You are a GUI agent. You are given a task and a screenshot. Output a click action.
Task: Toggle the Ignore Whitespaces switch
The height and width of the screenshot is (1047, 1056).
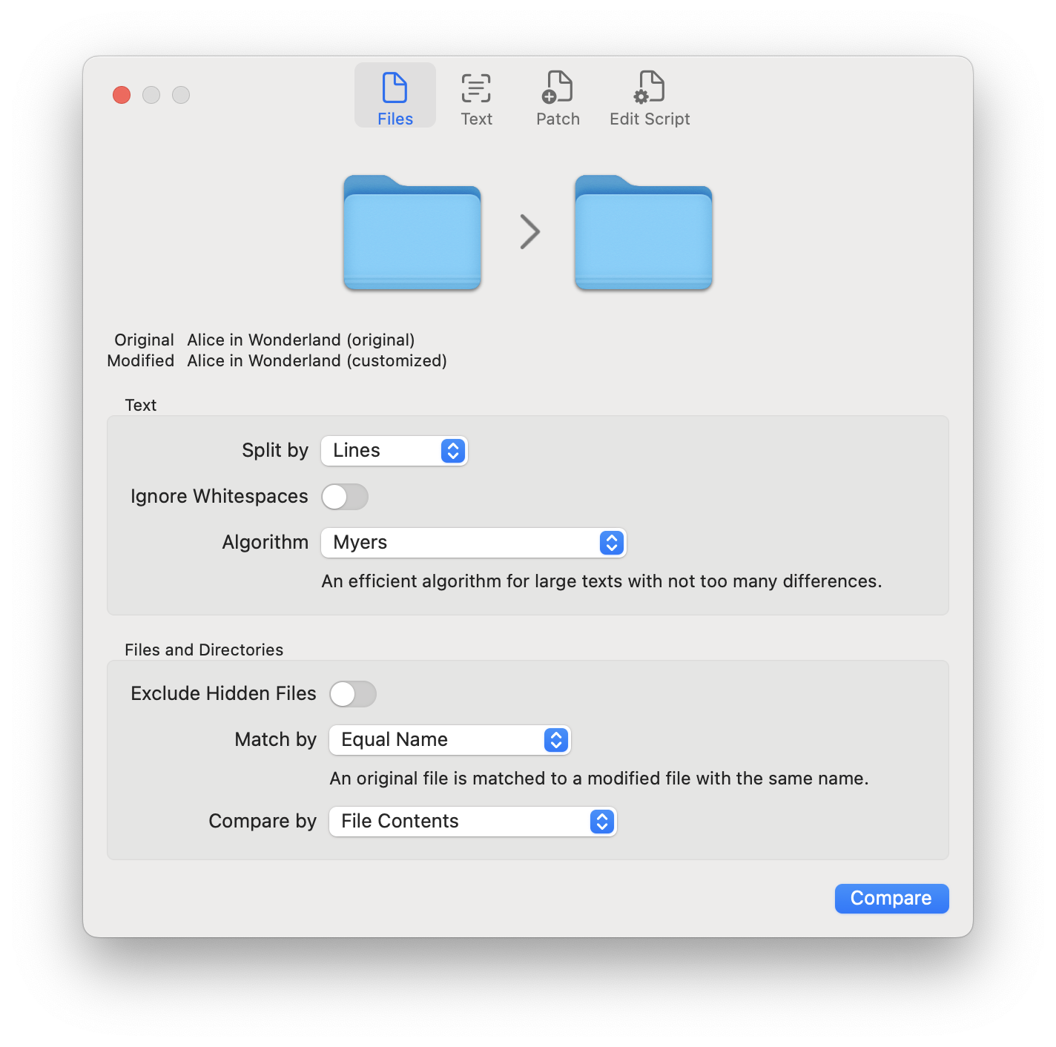click(345, 497)
